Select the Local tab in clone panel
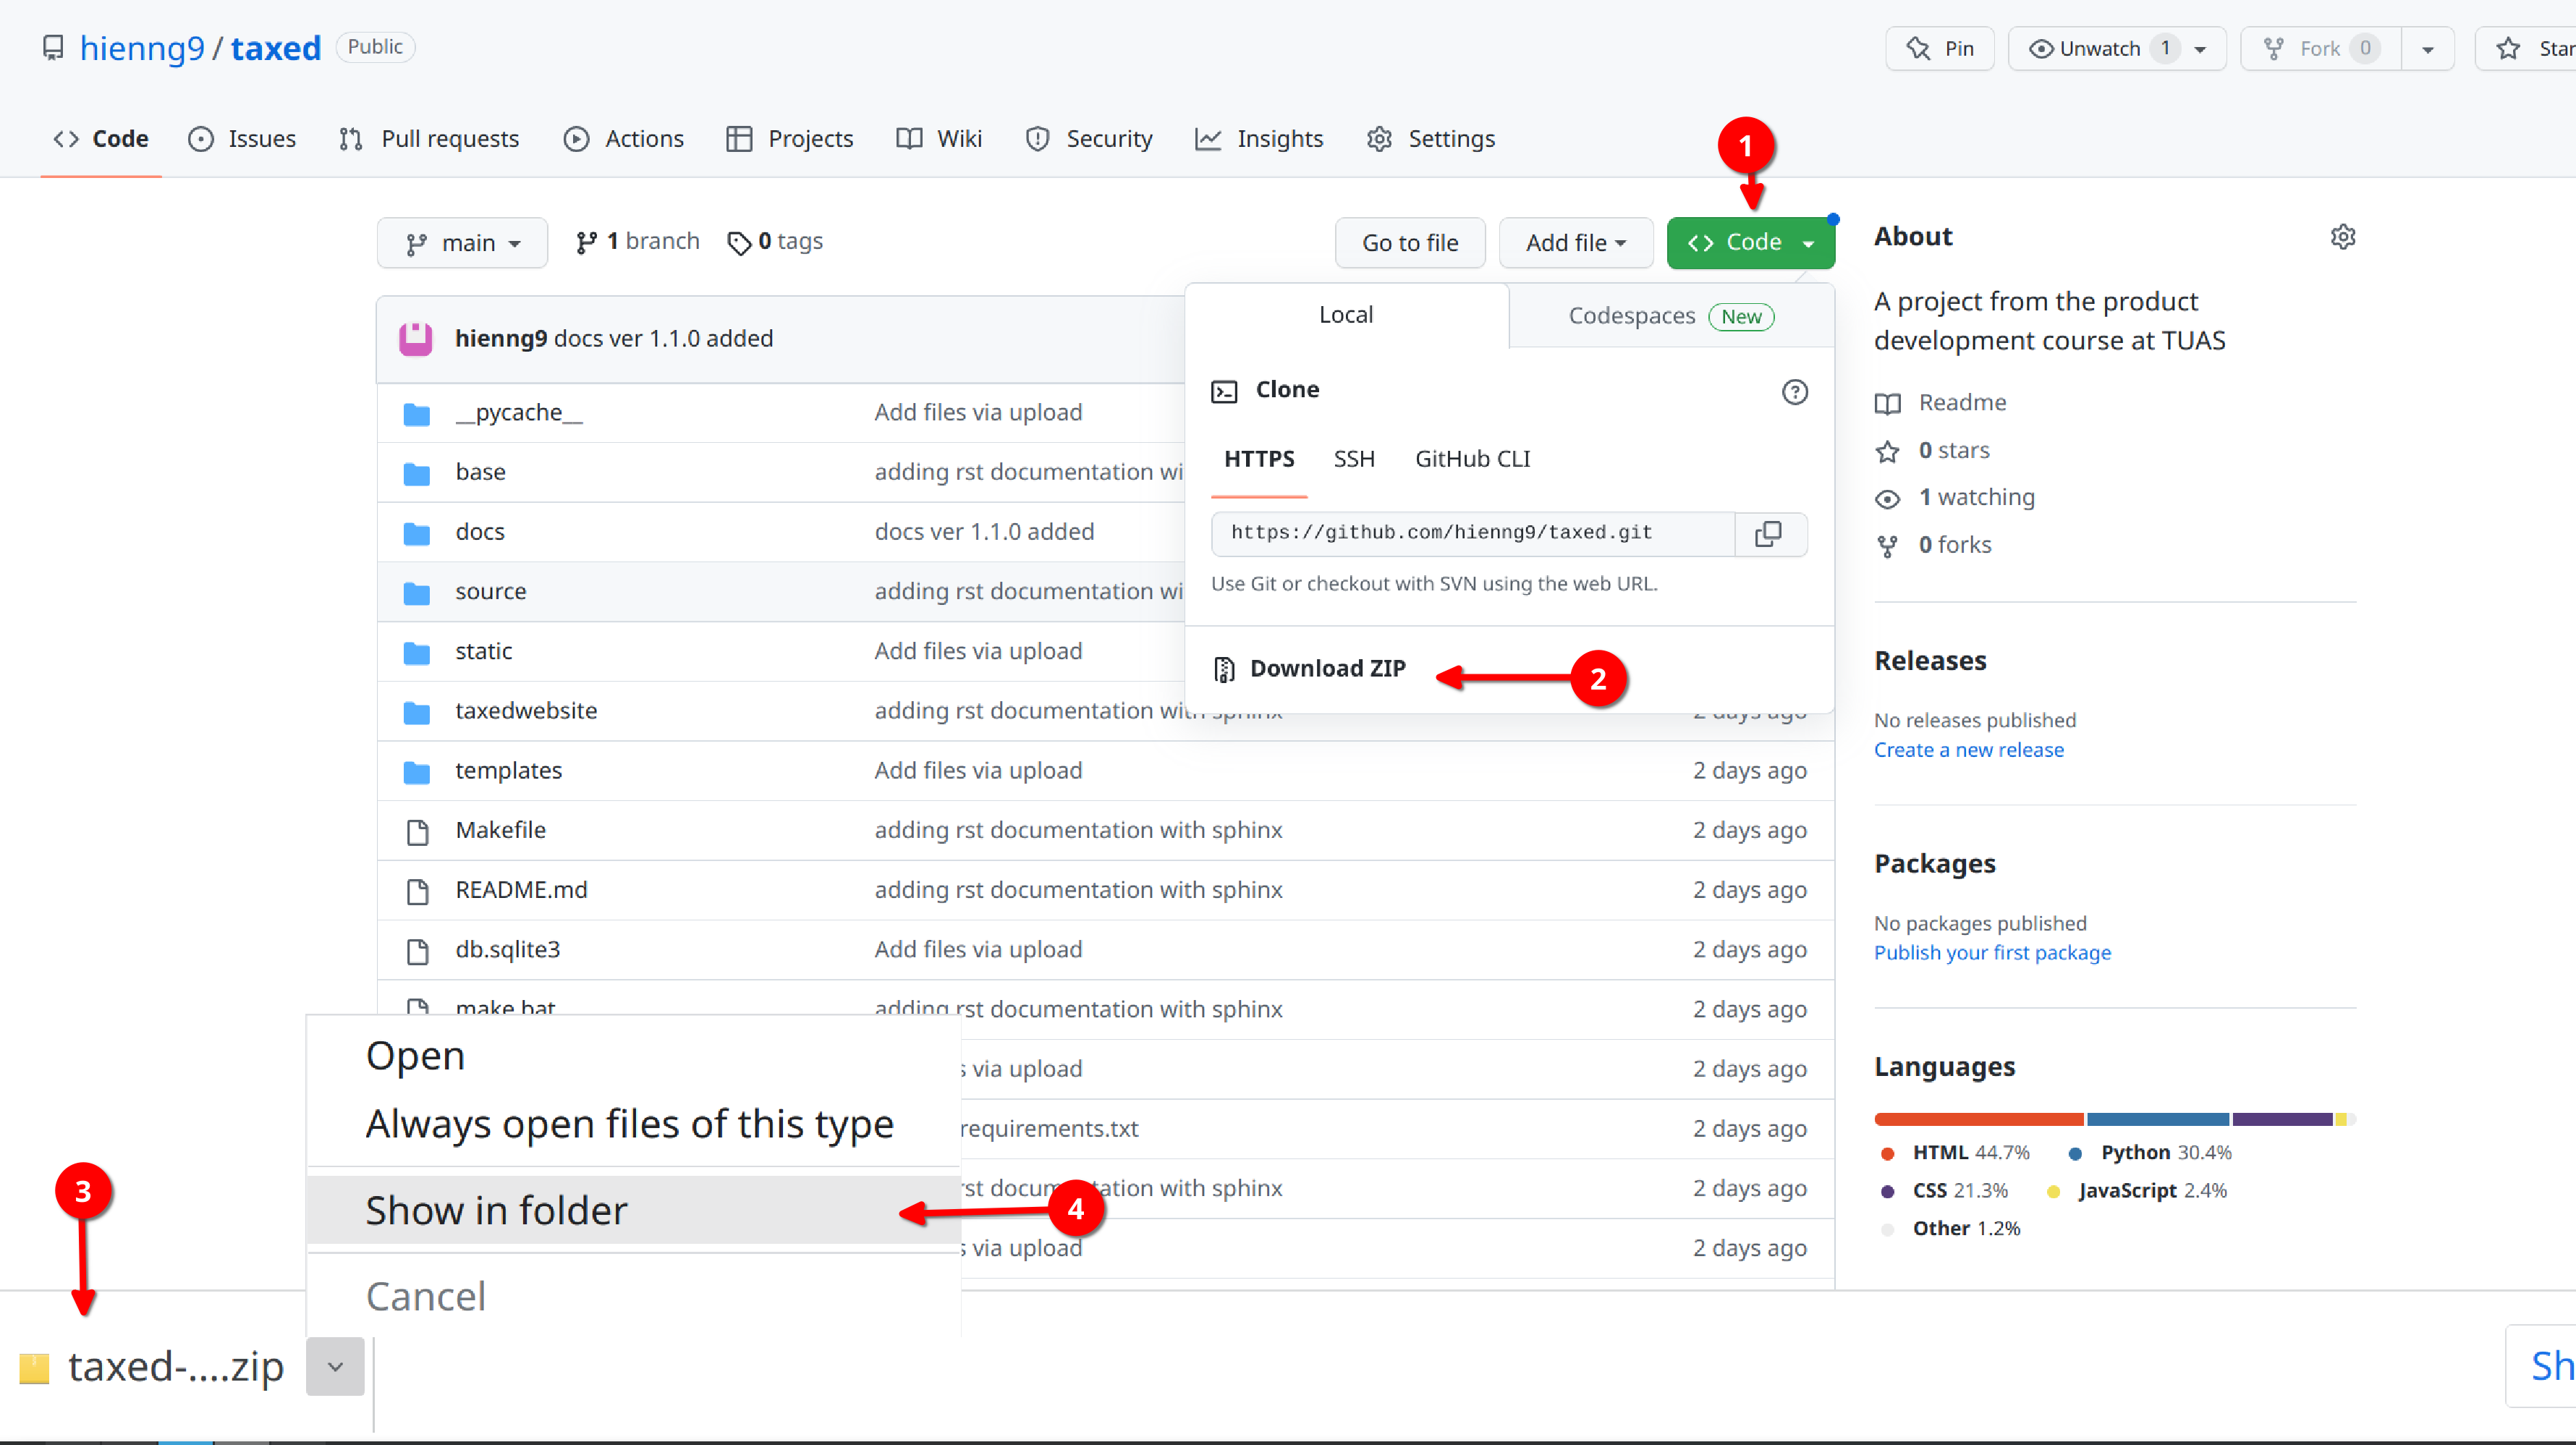 pos(1346,315)
